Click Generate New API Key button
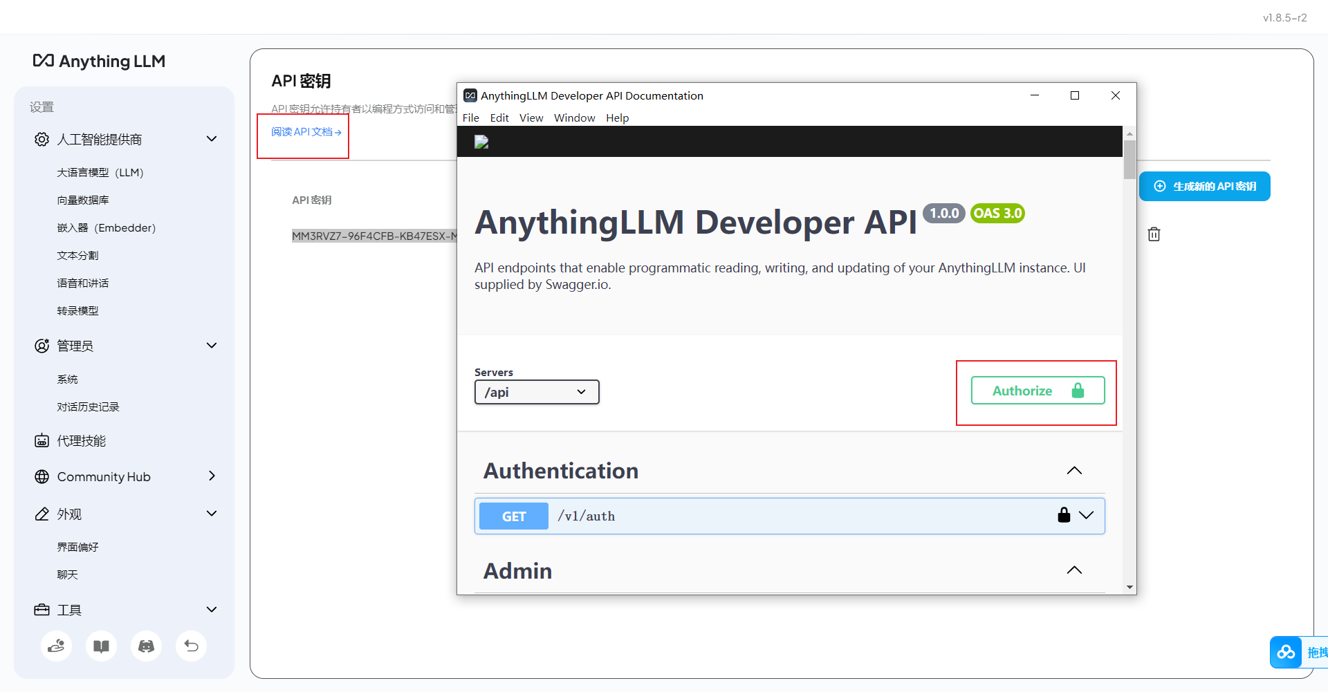Image resolution: width=1328 pixels, height=692 pixels. coord(1205,187)
